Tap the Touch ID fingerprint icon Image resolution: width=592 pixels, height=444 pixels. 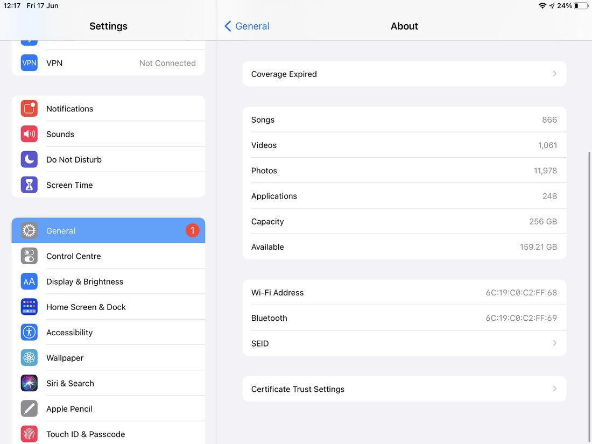click(29, 434)
